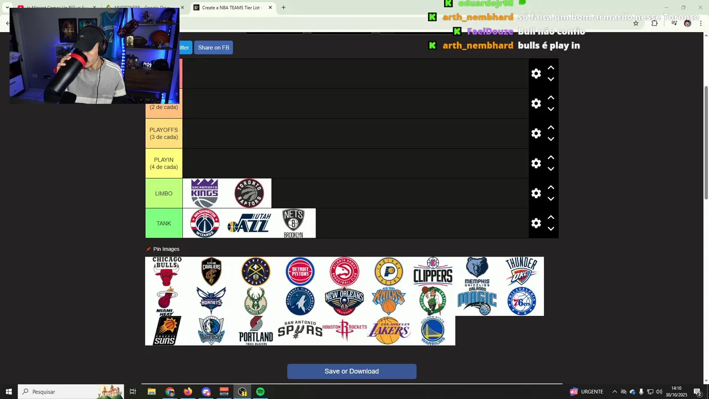Screen dimensions: 709x399
Task: Open Firefox from the taskbar
Action: click(x=188, y=392)
